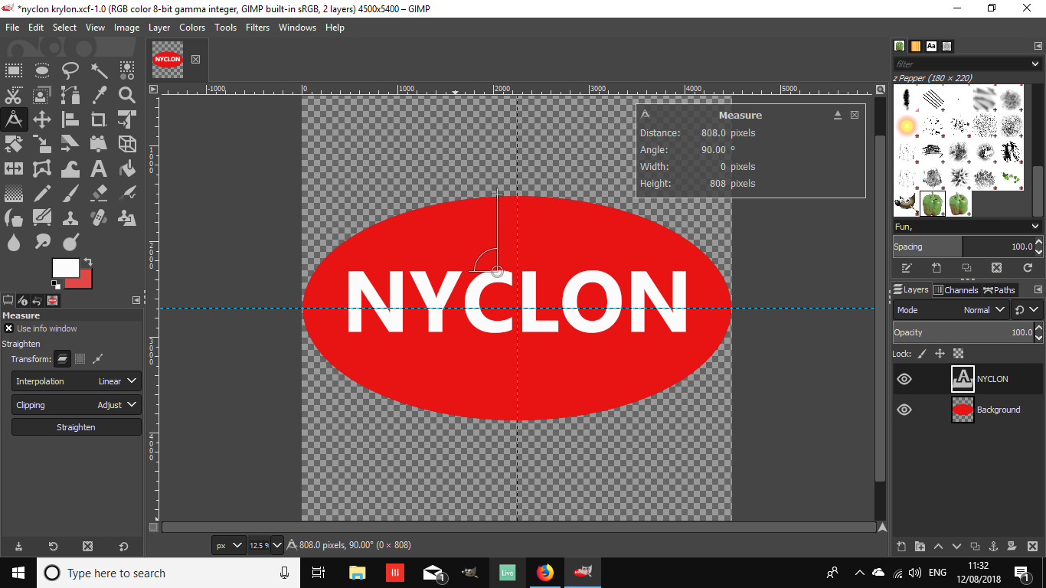Image resolution: width=1046 pixels, height=588 pixels.
Task: Toggle lock position and size
Action: pos(940,354)
